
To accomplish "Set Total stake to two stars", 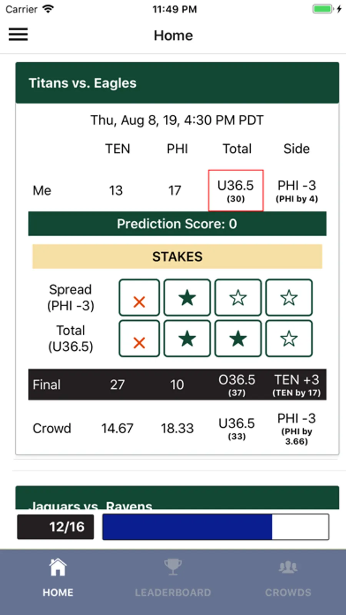I will (238, 339).
